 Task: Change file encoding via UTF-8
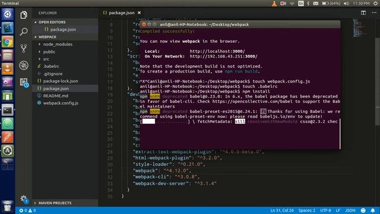click(x=325, y=210)
